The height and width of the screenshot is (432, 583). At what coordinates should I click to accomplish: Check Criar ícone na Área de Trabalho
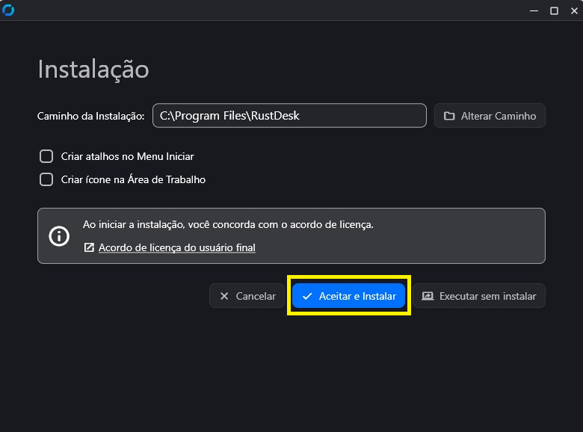tap(46, 179)
